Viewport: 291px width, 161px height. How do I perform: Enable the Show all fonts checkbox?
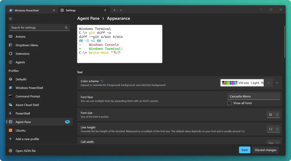229,103
